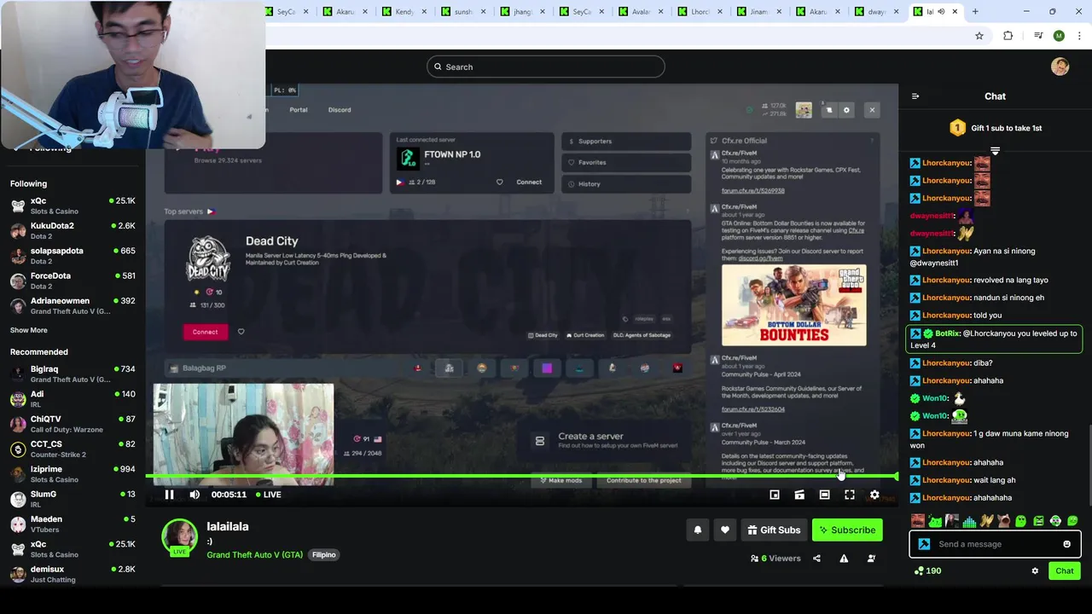Insert the green cat emote from the quick row
The width and height of the screenshot is (1092, 614).
pos(935,521)
